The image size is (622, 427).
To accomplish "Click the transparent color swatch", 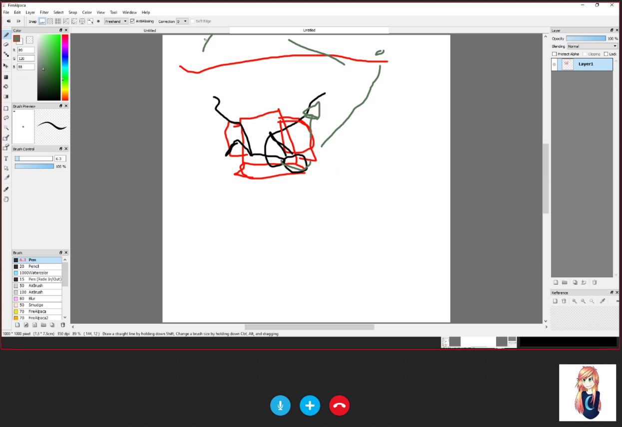I will pyautogui.click(x=29, y=40).
